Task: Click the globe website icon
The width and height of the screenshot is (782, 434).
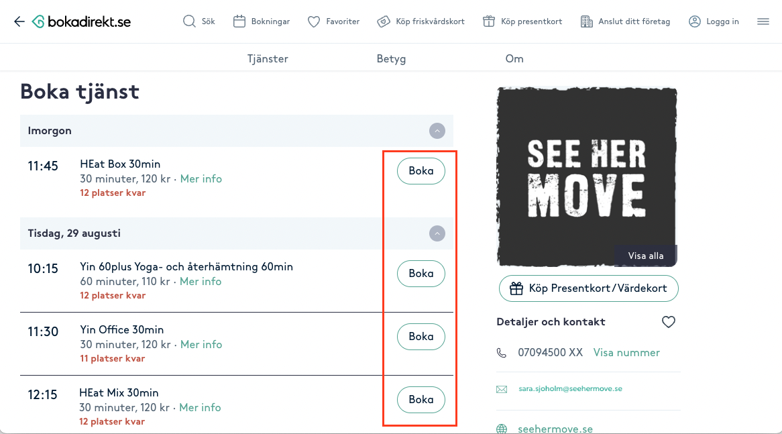Action: point(502,429)
